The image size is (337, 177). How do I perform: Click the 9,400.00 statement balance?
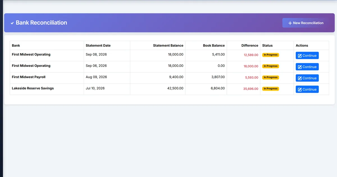pos(177,77)
